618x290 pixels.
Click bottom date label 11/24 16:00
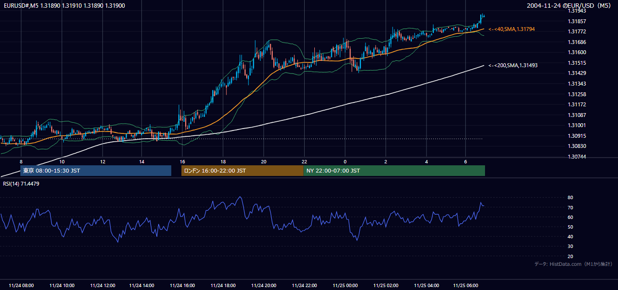click(x=182, y=286)
